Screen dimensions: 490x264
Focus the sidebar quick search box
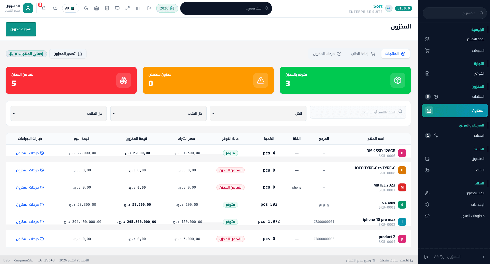[455, 13]
